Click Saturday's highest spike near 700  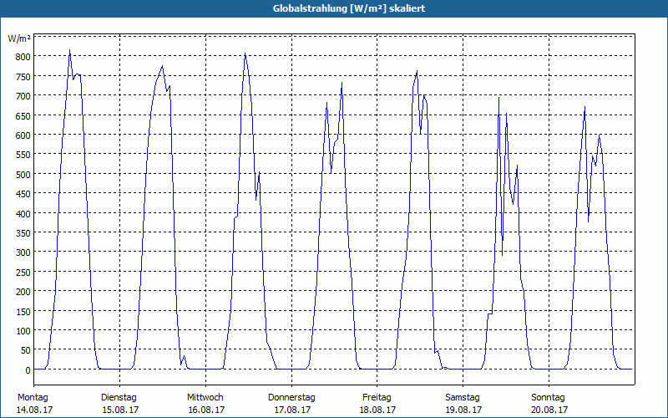click(498, 98)
